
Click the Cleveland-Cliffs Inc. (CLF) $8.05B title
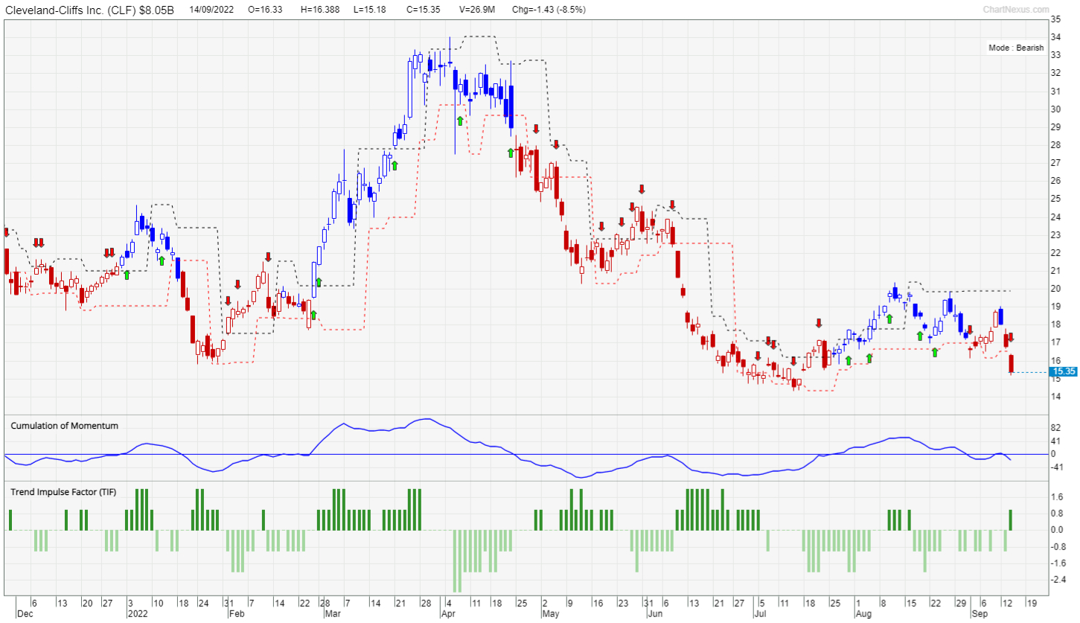[x=90, y=10]
